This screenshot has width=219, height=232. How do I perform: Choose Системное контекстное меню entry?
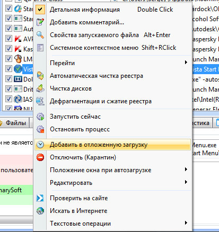coord(113,48)
